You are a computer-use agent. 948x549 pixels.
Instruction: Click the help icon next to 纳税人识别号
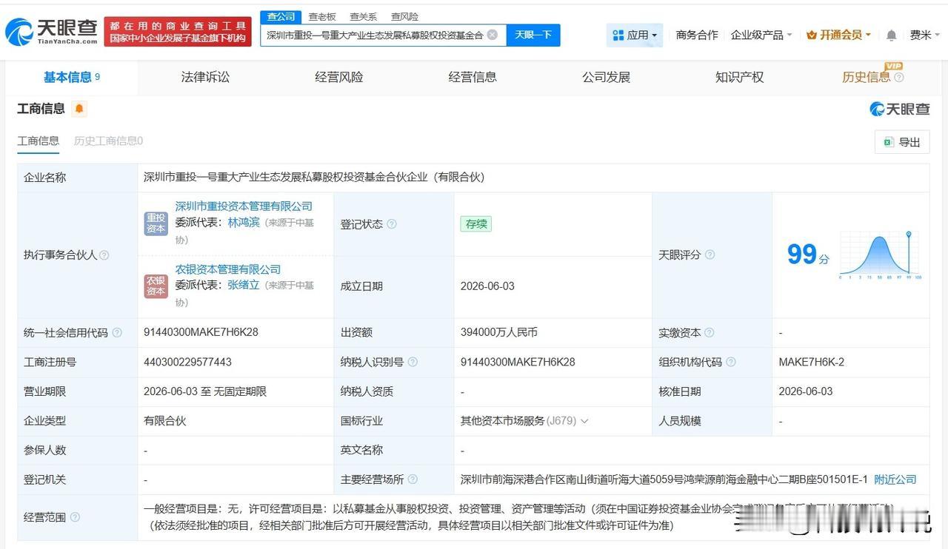tap(413, 362)
